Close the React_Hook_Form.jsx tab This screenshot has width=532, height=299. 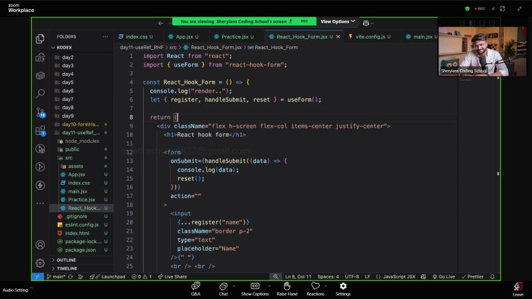338,37
